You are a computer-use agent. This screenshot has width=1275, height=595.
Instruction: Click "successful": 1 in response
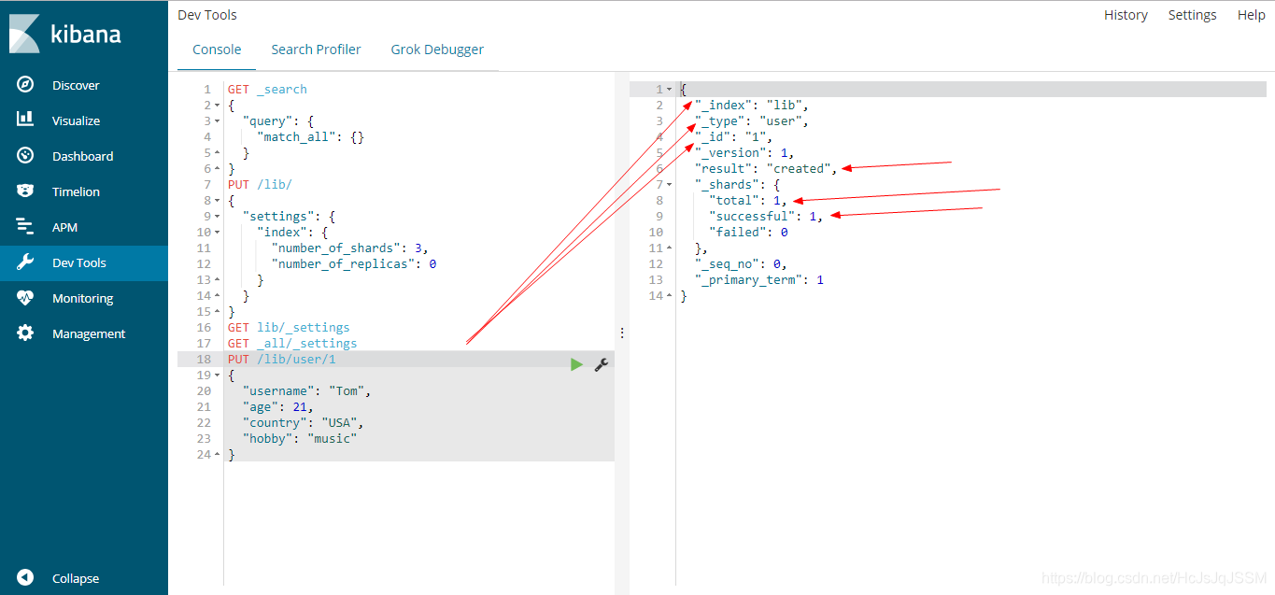point(766,217)
